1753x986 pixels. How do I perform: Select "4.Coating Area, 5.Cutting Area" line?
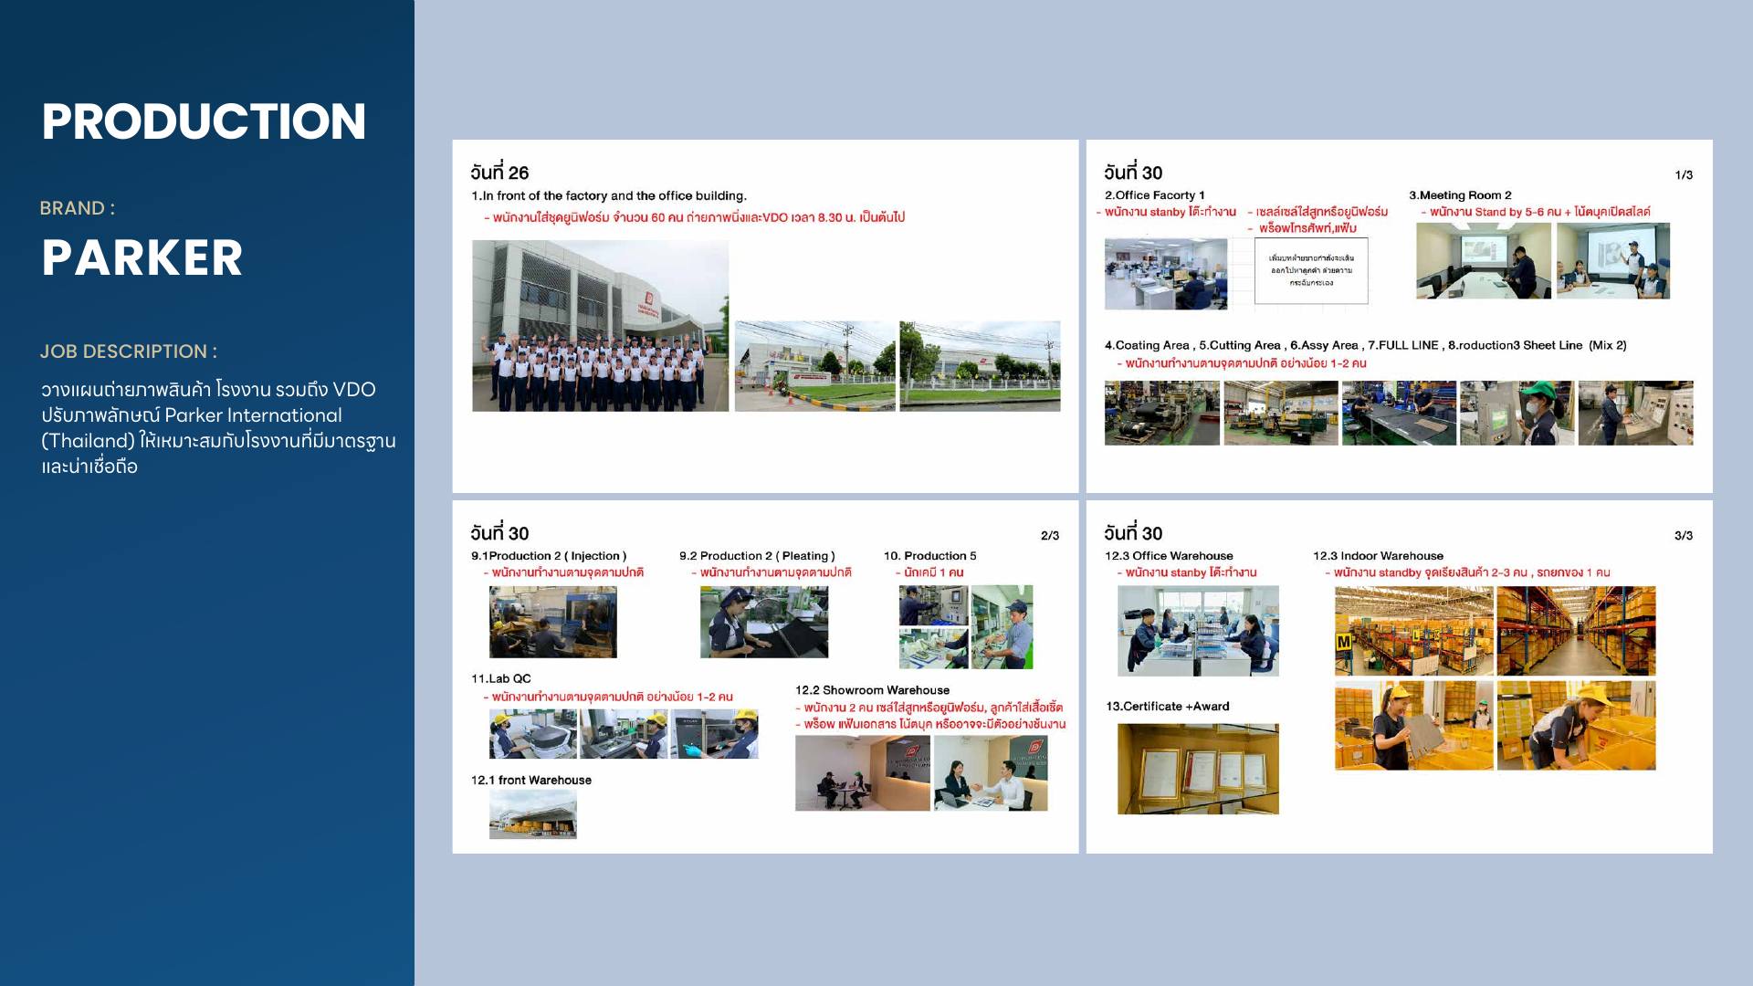1366,345
